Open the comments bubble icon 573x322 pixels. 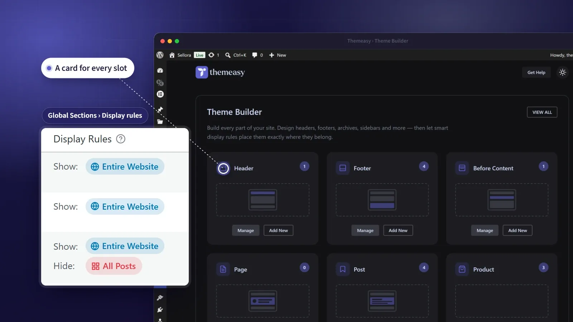click(255, 55)
